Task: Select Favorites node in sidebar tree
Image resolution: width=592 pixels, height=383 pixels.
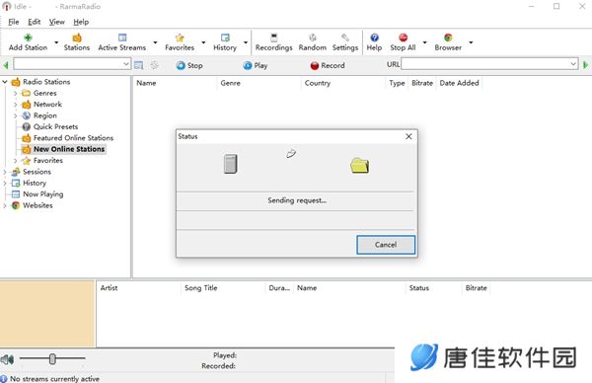Action: 48,161
